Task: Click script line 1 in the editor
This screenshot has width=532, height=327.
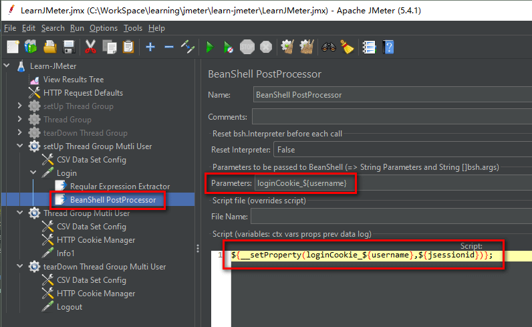Action: coord(382,255)
